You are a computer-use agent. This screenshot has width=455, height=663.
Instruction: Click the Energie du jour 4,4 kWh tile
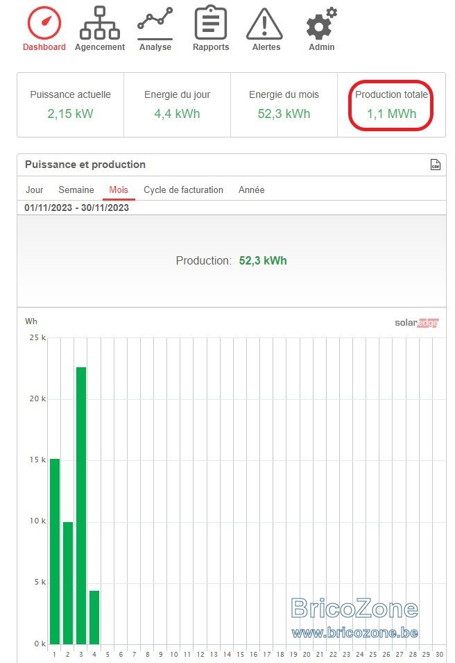[x=178, y=105]
